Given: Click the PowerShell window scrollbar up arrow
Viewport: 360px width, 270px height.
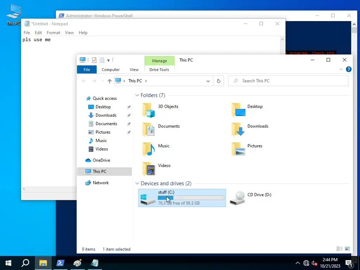Looking at the screenshot, I should [x=354, y=24].
